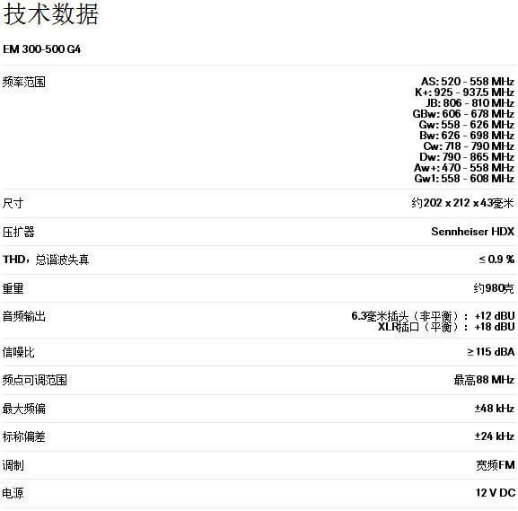Click the THD，总谐波失真 label

pyautogui.click(x=46, y=260)
